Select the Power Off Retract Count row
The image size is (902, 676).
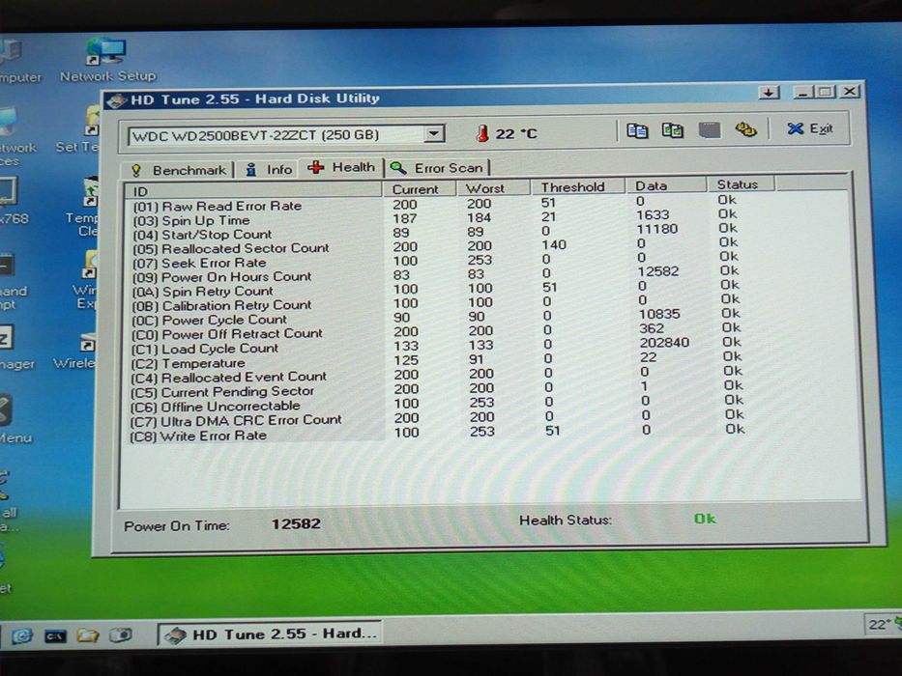point(437,332)
